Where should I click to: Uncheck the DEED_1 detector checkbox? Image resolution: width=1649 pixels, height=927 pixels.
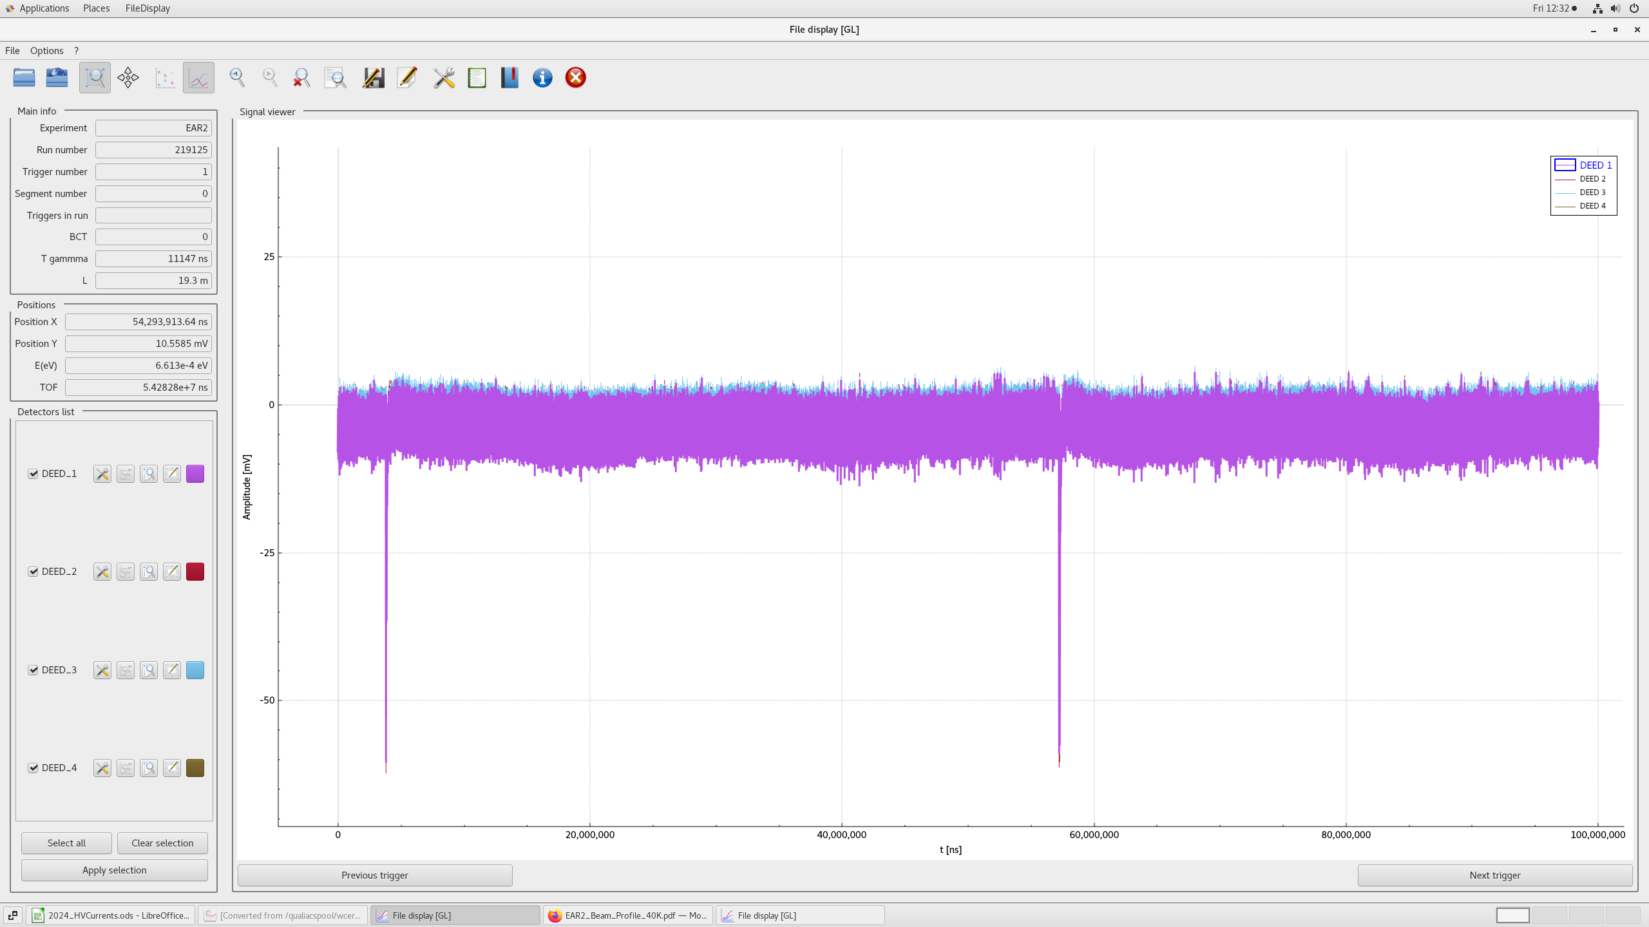tap(33, 474)
